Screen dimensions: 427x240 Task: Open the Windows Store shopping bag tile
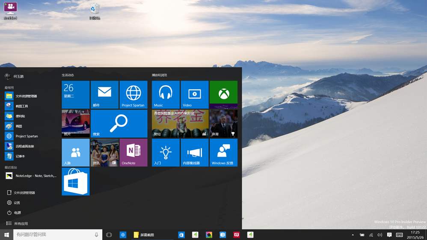coord(76,181)
